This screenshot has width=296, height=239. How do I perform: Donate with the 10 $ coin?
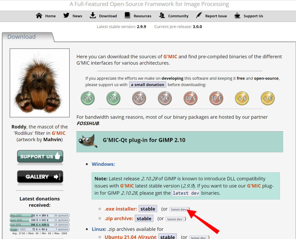point(190,98)
